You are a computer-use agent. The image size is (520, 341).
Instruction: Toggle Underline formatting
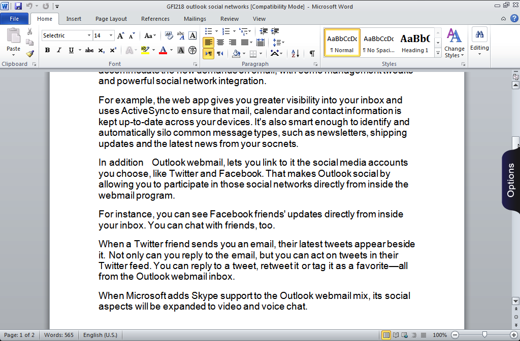point(71,50)
